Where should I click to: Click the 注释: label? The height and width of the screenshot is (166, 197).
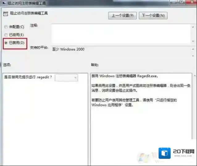click(34, 25)
